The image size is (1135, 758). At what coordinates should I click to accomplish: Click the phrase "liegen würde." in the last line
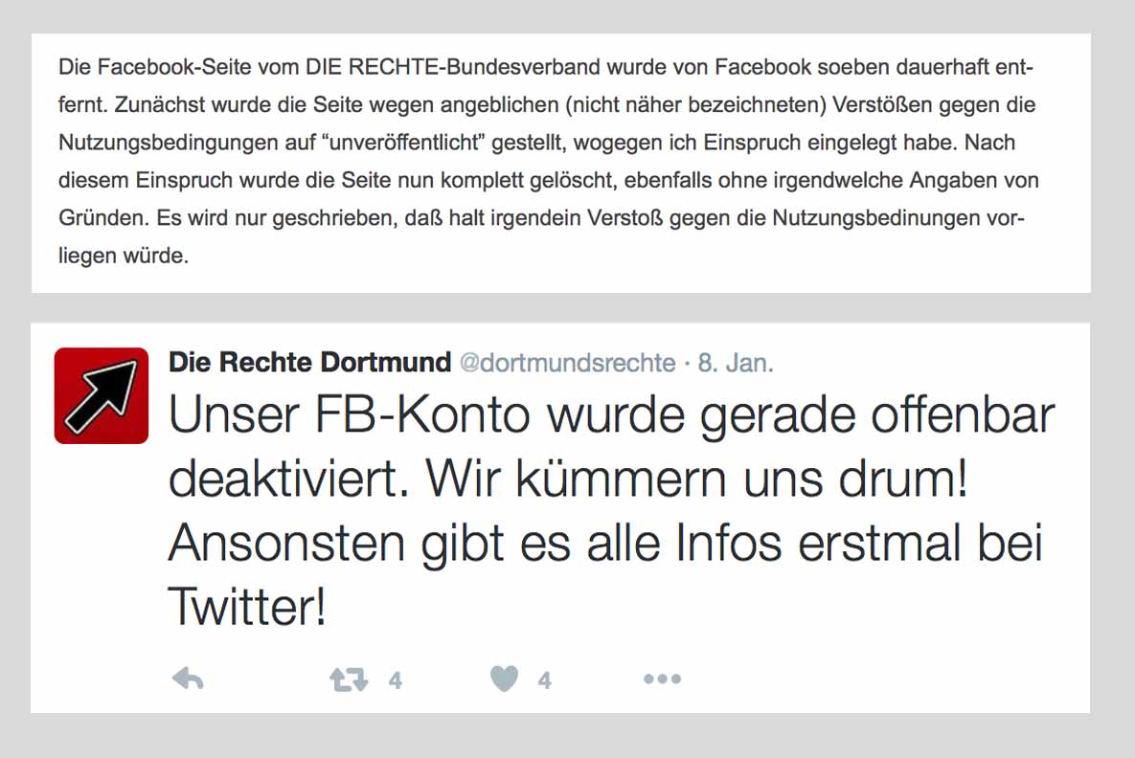(123, 256)
